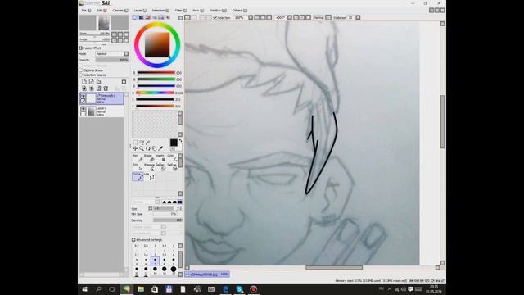Select the magic wand tool
524x295 pixels.
[x=148, y=142]
